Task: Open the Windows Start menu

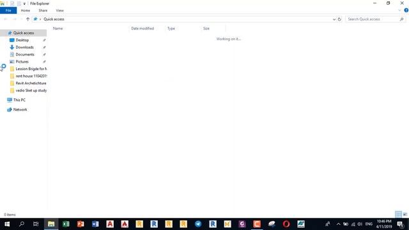Action: [7, 224]
